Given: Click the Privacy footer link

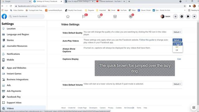Looking at the screenshot, I should click(111, 108).
